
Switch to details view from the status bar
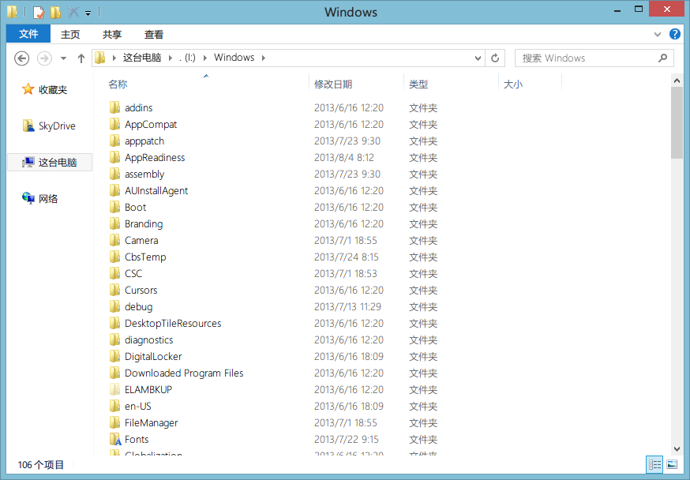pos(654,464)
